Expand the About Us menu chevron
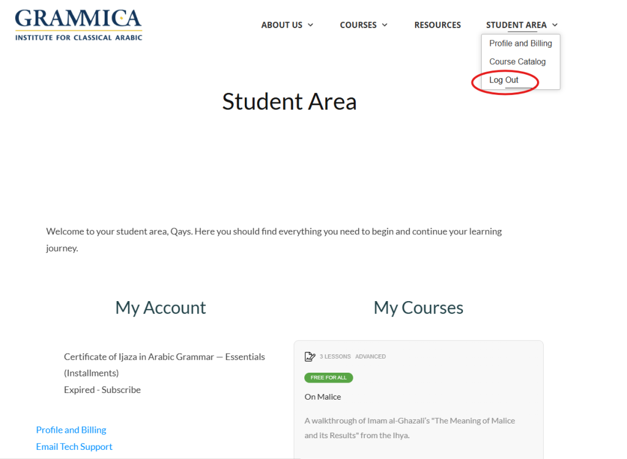Viewport: 627px width, 459px height. [x=310, y=25]
